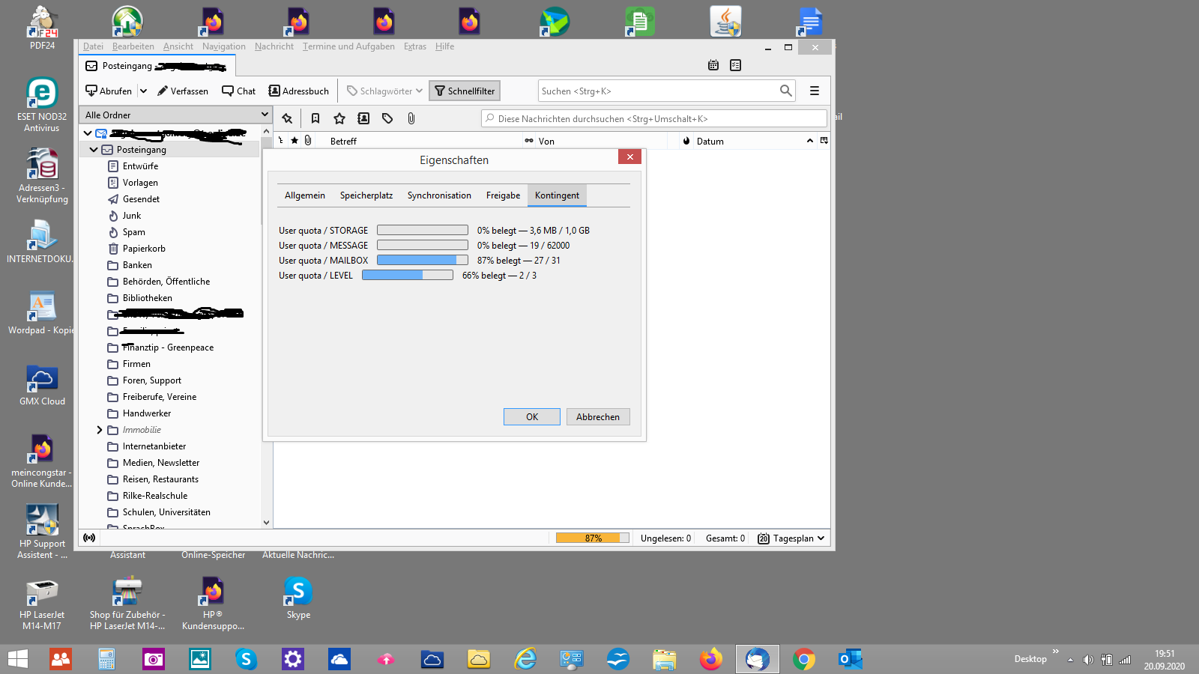Open the Thunderbird hamburger app menu
The image size is (1199, 674).
coord(815,91)
